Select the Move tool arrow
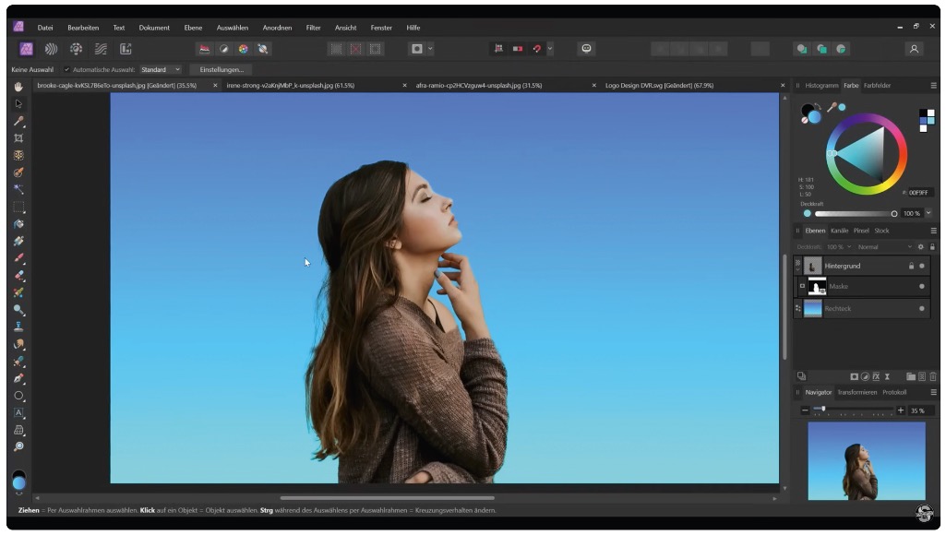 click(x=18, y=104)
